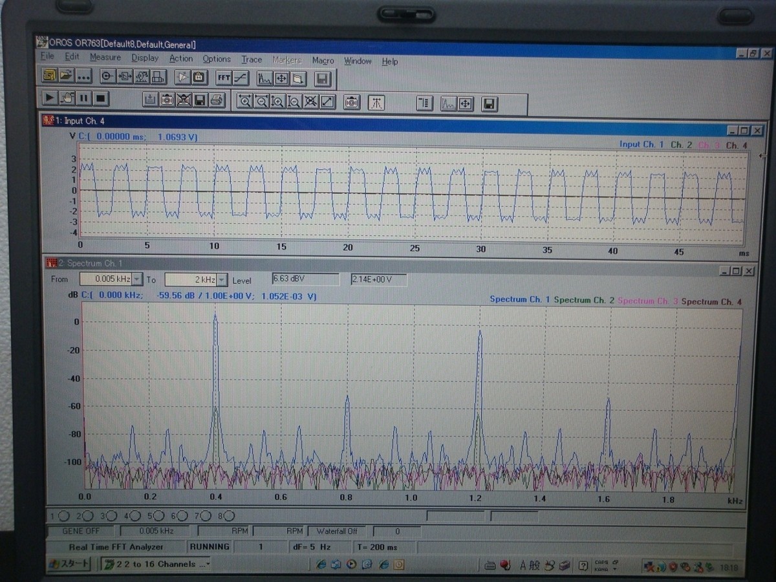
Task: Open project with the folder icon
Action: 67,76
